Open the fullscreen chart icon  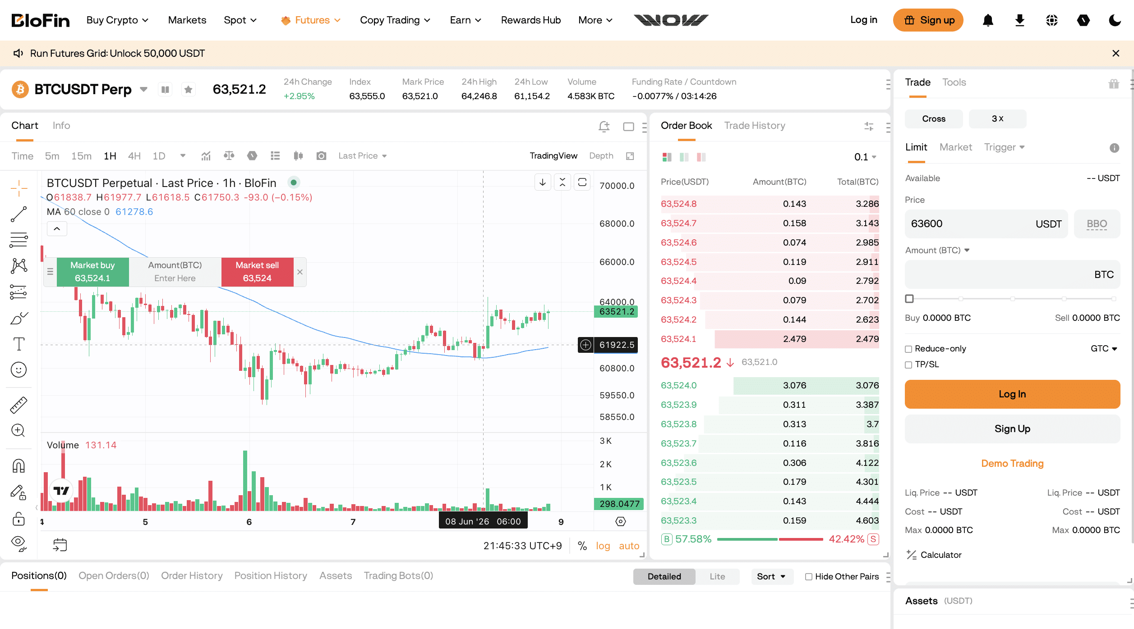(630, 156)
